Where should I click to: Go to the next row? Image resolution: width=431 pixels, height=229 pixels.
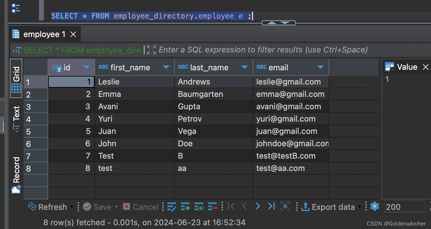coord(258,206)
